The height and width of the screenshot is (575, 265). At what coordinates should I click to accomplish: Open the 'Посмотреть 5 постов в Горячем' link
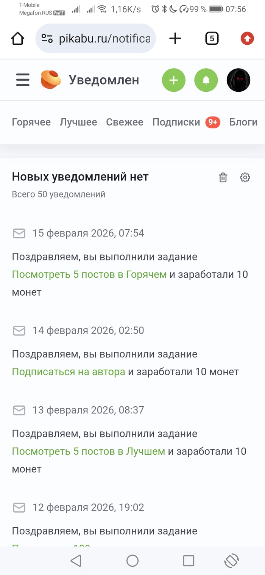(89, 274)
